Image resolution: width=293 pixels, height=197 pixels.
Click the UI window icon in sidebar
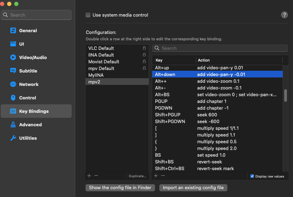pos(13,44)
